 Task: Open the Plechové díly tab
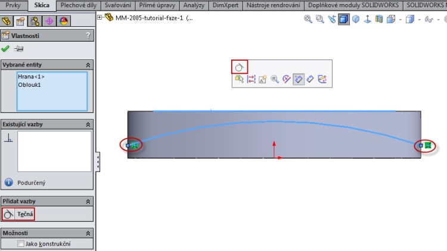[x=79, y=5]
